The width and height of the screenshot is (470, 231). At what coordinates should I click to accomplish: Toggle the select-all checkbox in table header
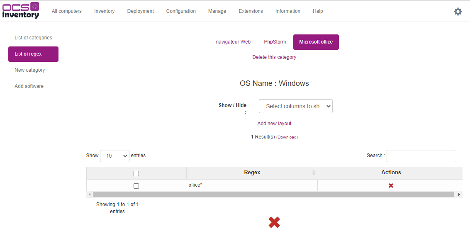(136, 173)
